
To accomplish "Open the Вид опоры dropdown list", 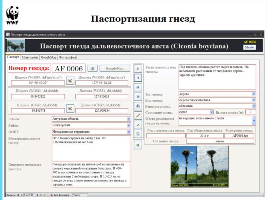I will (254, 100).
